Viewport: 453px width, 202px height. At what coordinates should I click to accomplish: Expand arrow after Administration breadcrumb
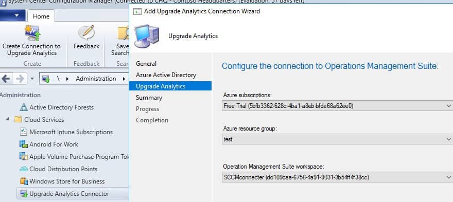(124, 79)
